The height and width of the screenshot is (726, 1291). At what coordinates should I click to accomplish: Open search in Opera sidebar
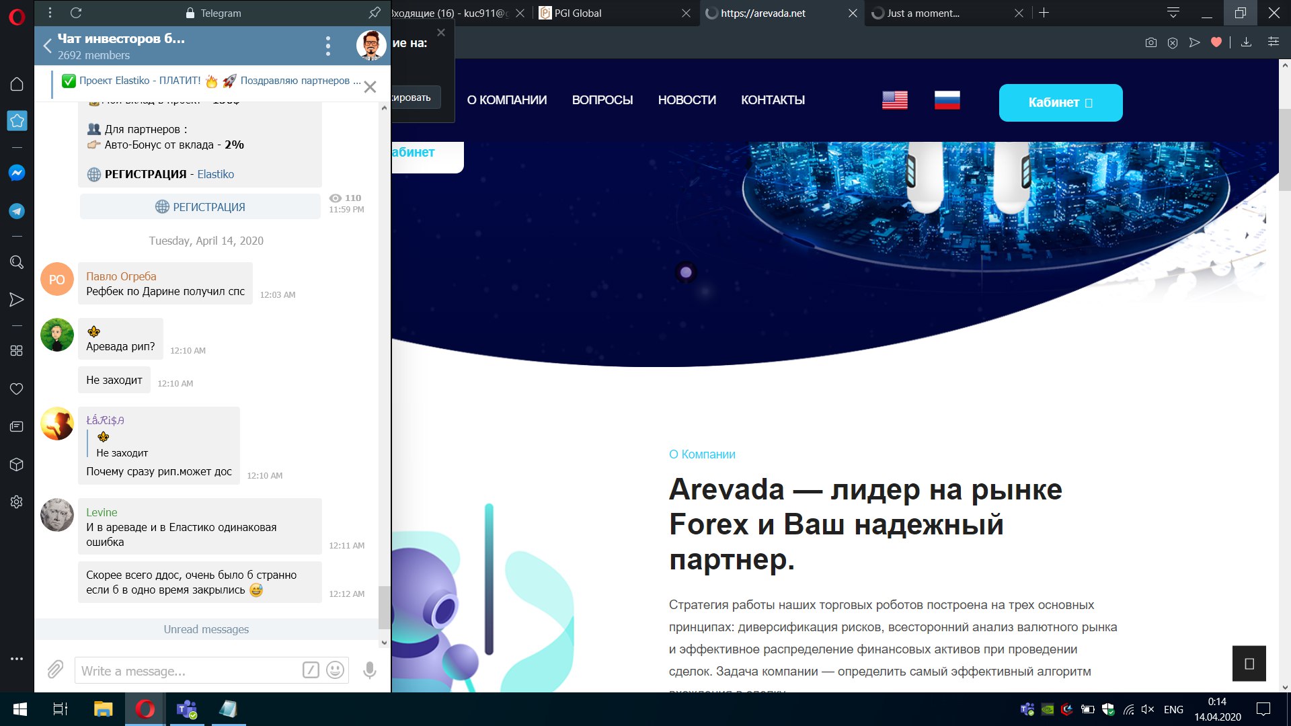[x=17, y=262]
